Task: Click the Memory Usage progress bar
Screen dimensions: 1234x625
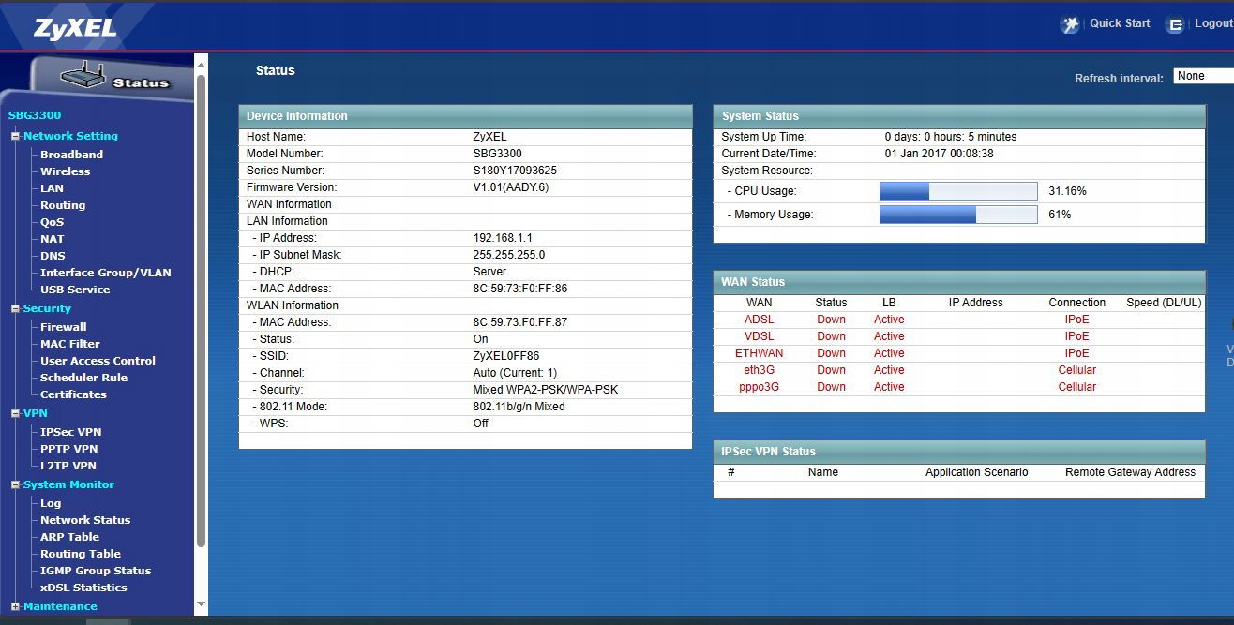Action: 958,215
